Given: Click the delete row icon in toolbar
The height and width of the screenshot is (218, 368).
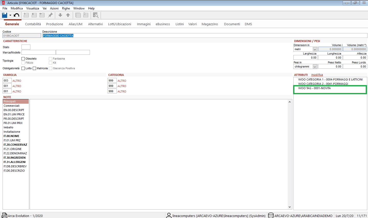Looking at the screenshot, I should pyautogui.click(x=34, y=15).
